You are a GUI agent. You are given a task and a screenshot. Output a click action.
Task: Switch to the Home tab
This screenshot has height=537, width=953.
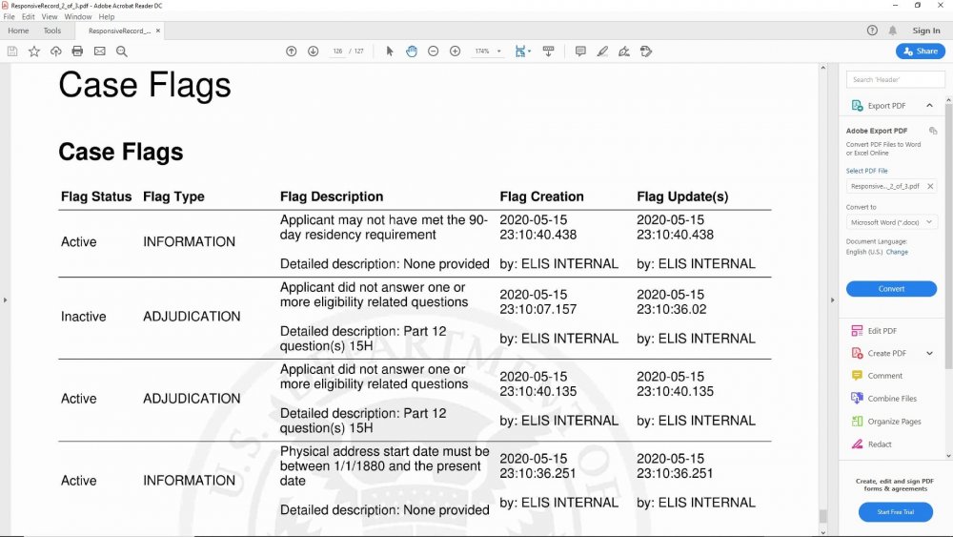pos(18,31)
